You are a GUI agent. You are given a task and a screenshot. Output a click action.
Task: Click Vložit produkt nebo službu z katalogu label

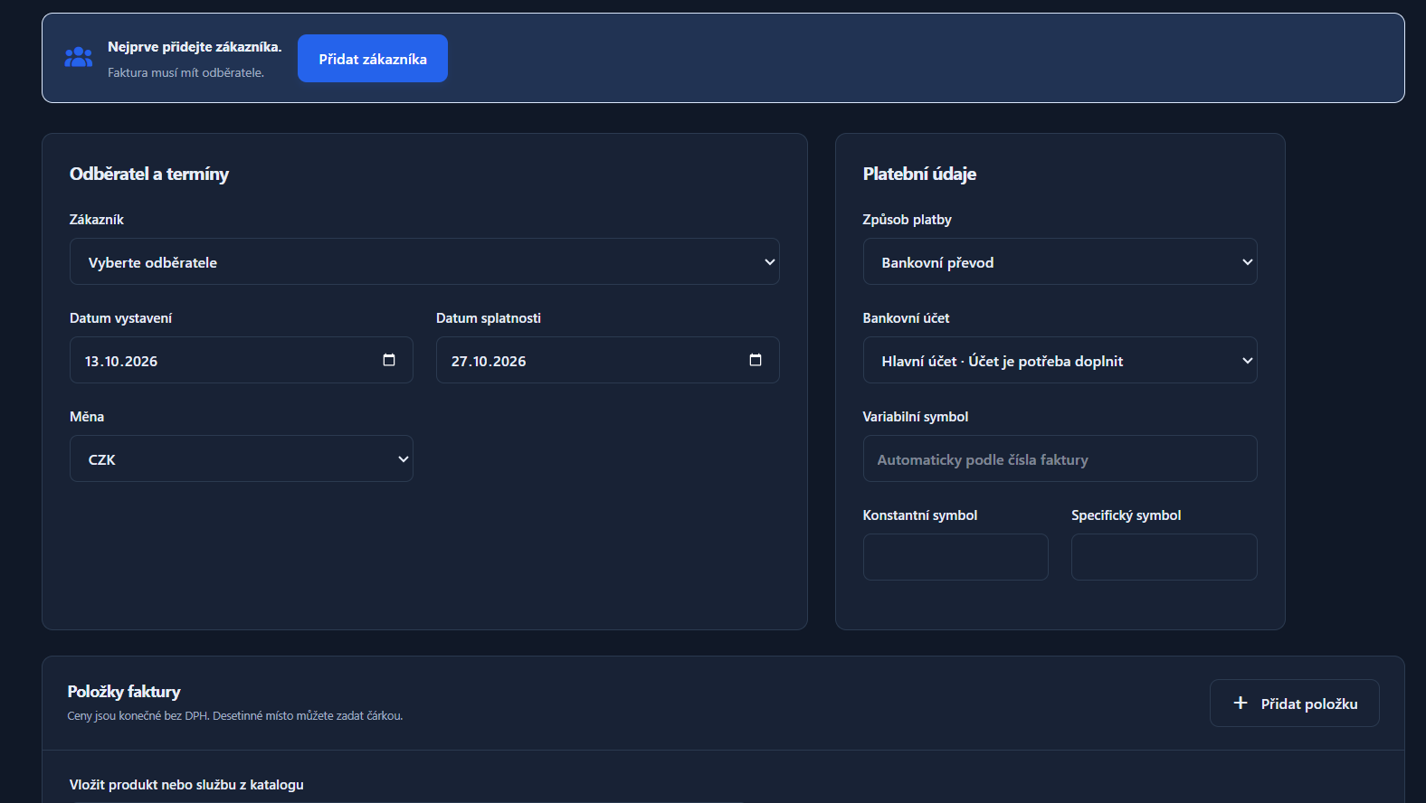(186, 785)
